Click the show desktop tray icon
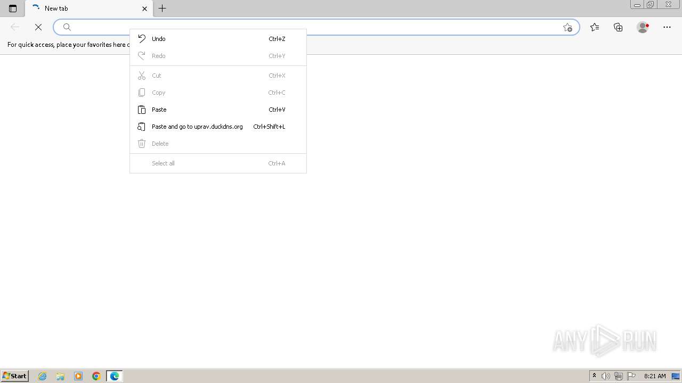The width and height of the screenshot is (682, 383). coord(676,376)
